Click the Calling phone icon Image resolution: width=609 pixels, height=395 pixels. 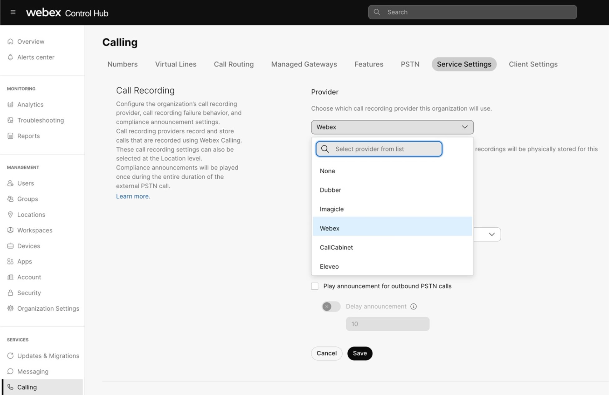[x=10, y=387]
